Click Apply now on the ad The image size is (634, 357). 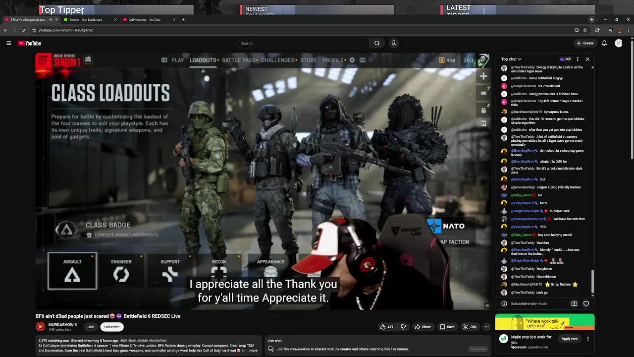tap(570, 339)
